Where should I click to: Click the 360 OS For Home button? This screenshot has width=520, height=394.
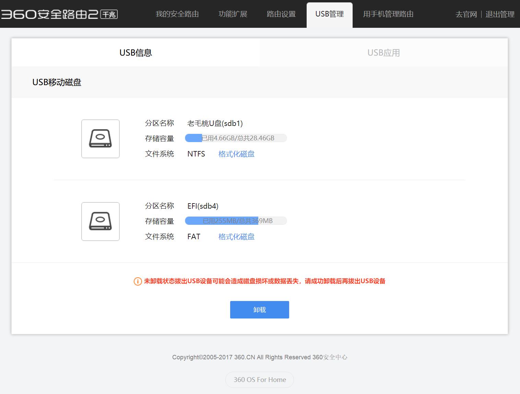coord(259,380)
